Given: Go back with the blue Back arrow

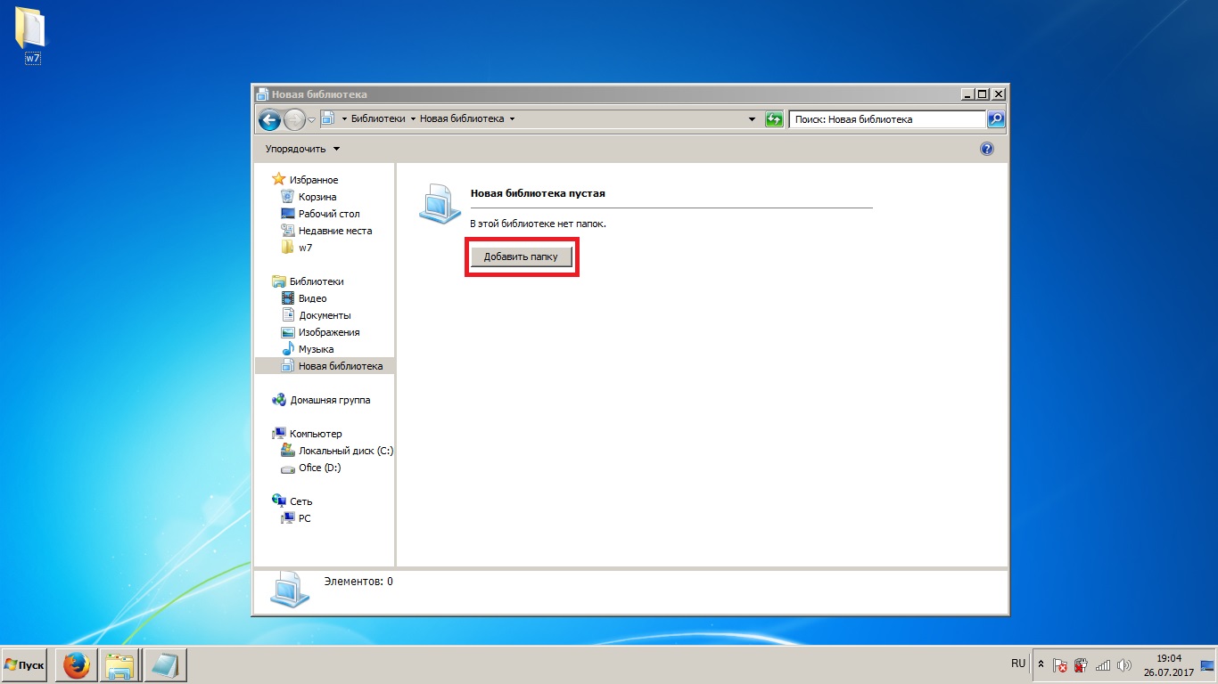Looking at the screenshot, I should [269, 118].
